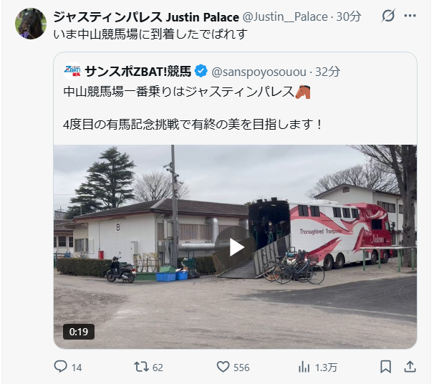Image resolution: width=434 pixels, height=384 pixels.
Task: Click the @sanspoyosouou handle
Action: click(x=259, y=72)
